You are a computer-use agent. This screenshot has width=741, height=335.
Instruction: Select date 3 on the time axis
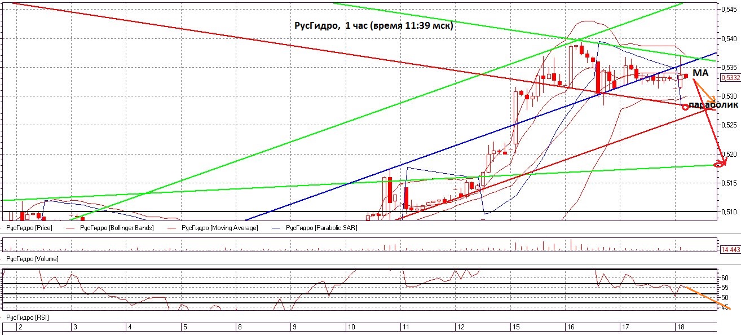pyautogui.click(x=76, y=327)
